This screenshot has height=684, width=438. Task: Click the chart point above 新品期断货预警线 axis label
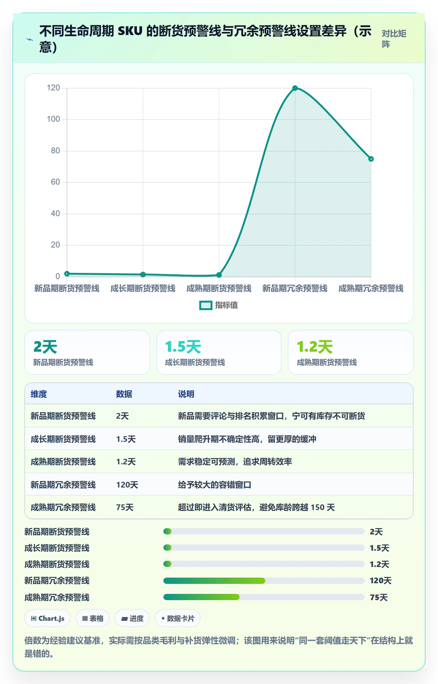(x=67, y=274)
